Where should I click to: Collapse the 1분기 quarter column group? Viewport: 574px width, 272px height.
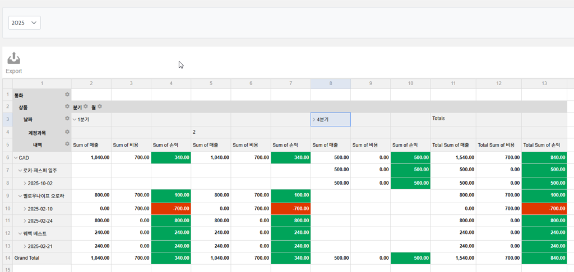[x=75, y=119]
